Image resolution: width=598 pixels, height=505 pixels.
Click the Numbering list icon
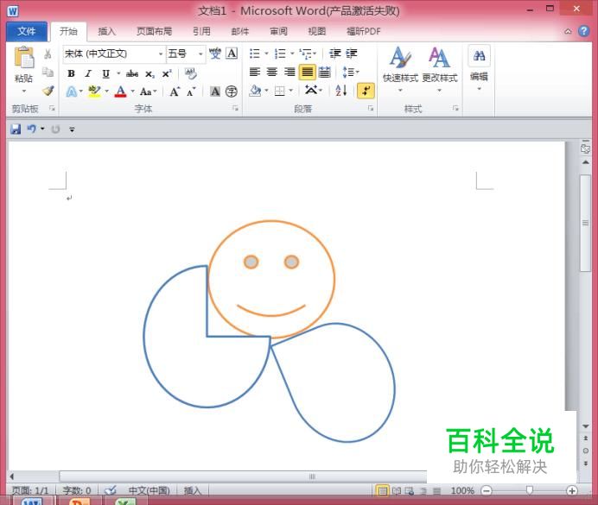coord(280,54)
